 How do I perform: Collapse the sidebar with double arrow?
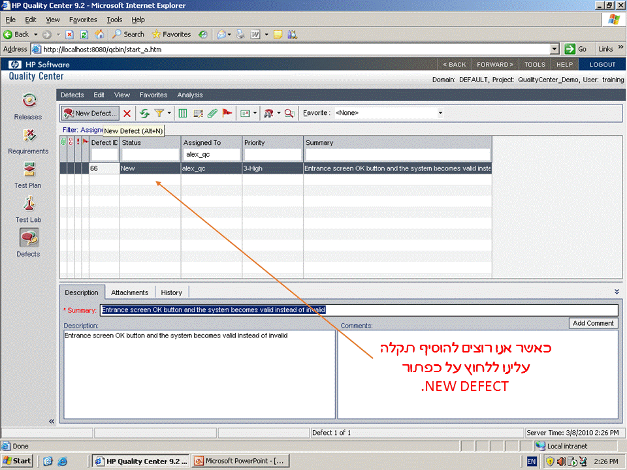[x=52, y=421]
